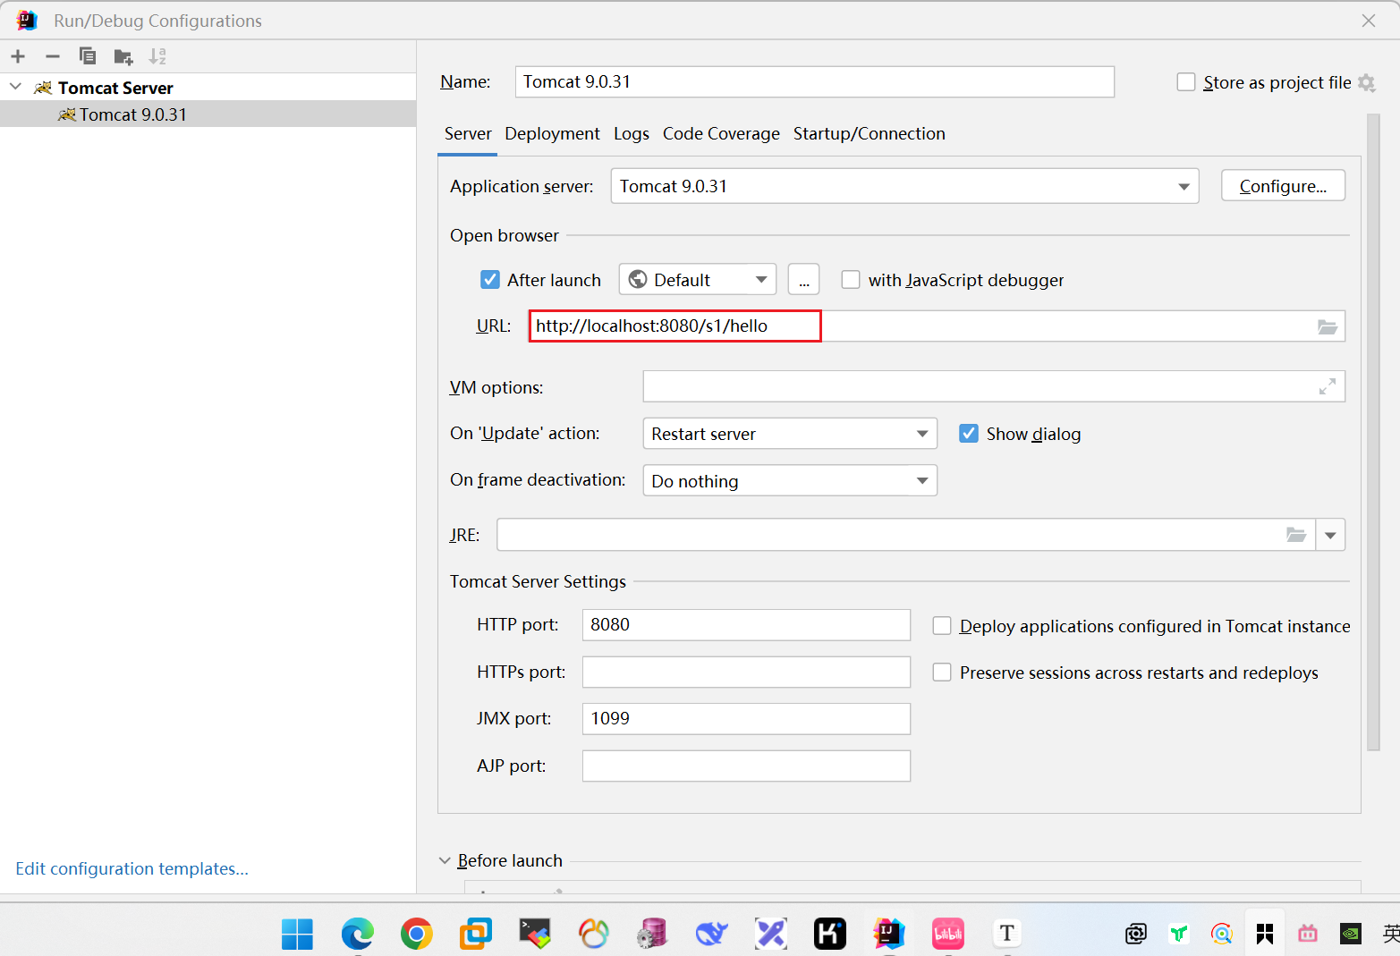The height and width of the screenshot is (956, 1400).
Task: Open the black K icon app in the taskbar
Action: click(830, 934)
